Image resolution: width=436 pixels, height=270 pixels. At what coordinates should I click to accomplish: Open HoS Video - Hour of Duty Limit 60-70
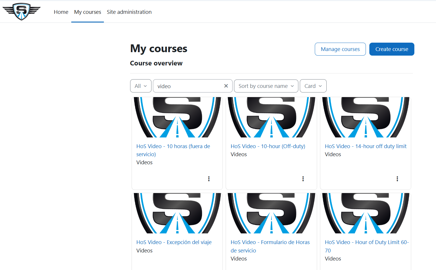click(x=367, y=246)
